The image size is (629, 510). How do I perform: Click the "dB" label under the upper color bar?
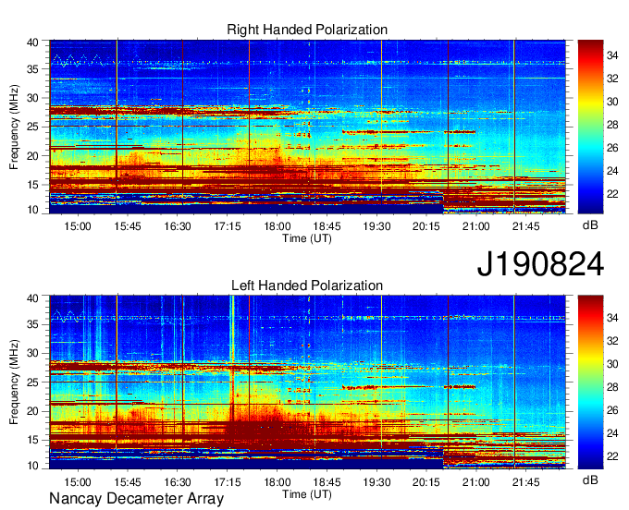point(590,225)
